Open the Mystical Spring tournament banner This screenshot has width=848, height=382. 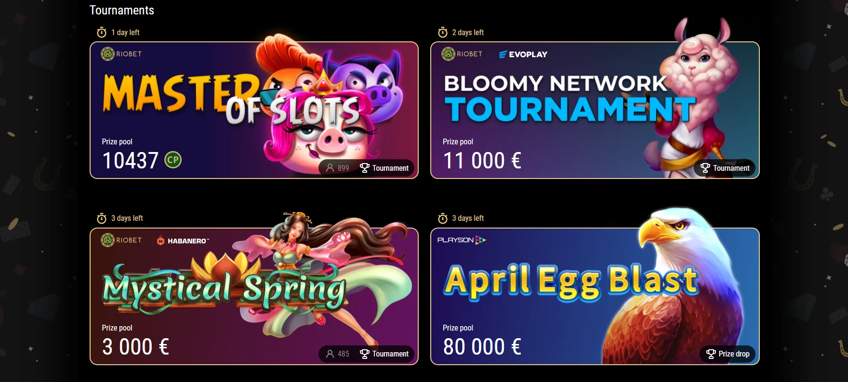point(254,296)
